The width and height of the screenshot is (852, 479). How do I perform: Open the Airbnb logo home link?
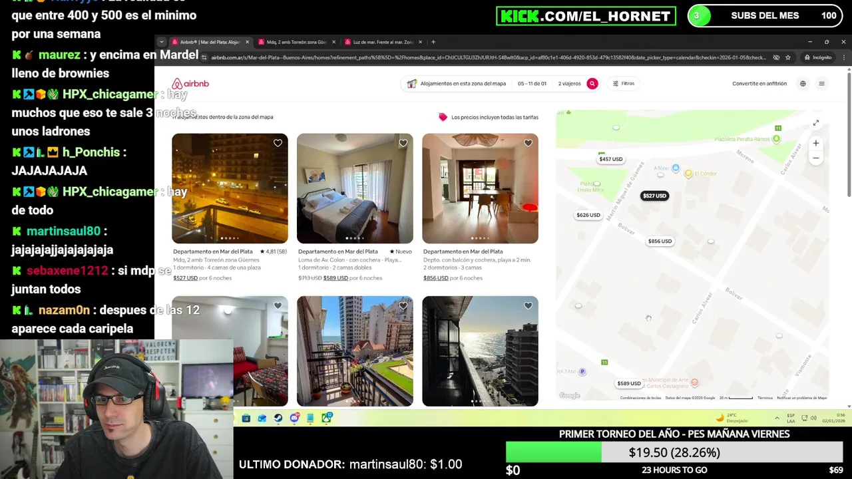pyautogui.click(x=190, y=84)
